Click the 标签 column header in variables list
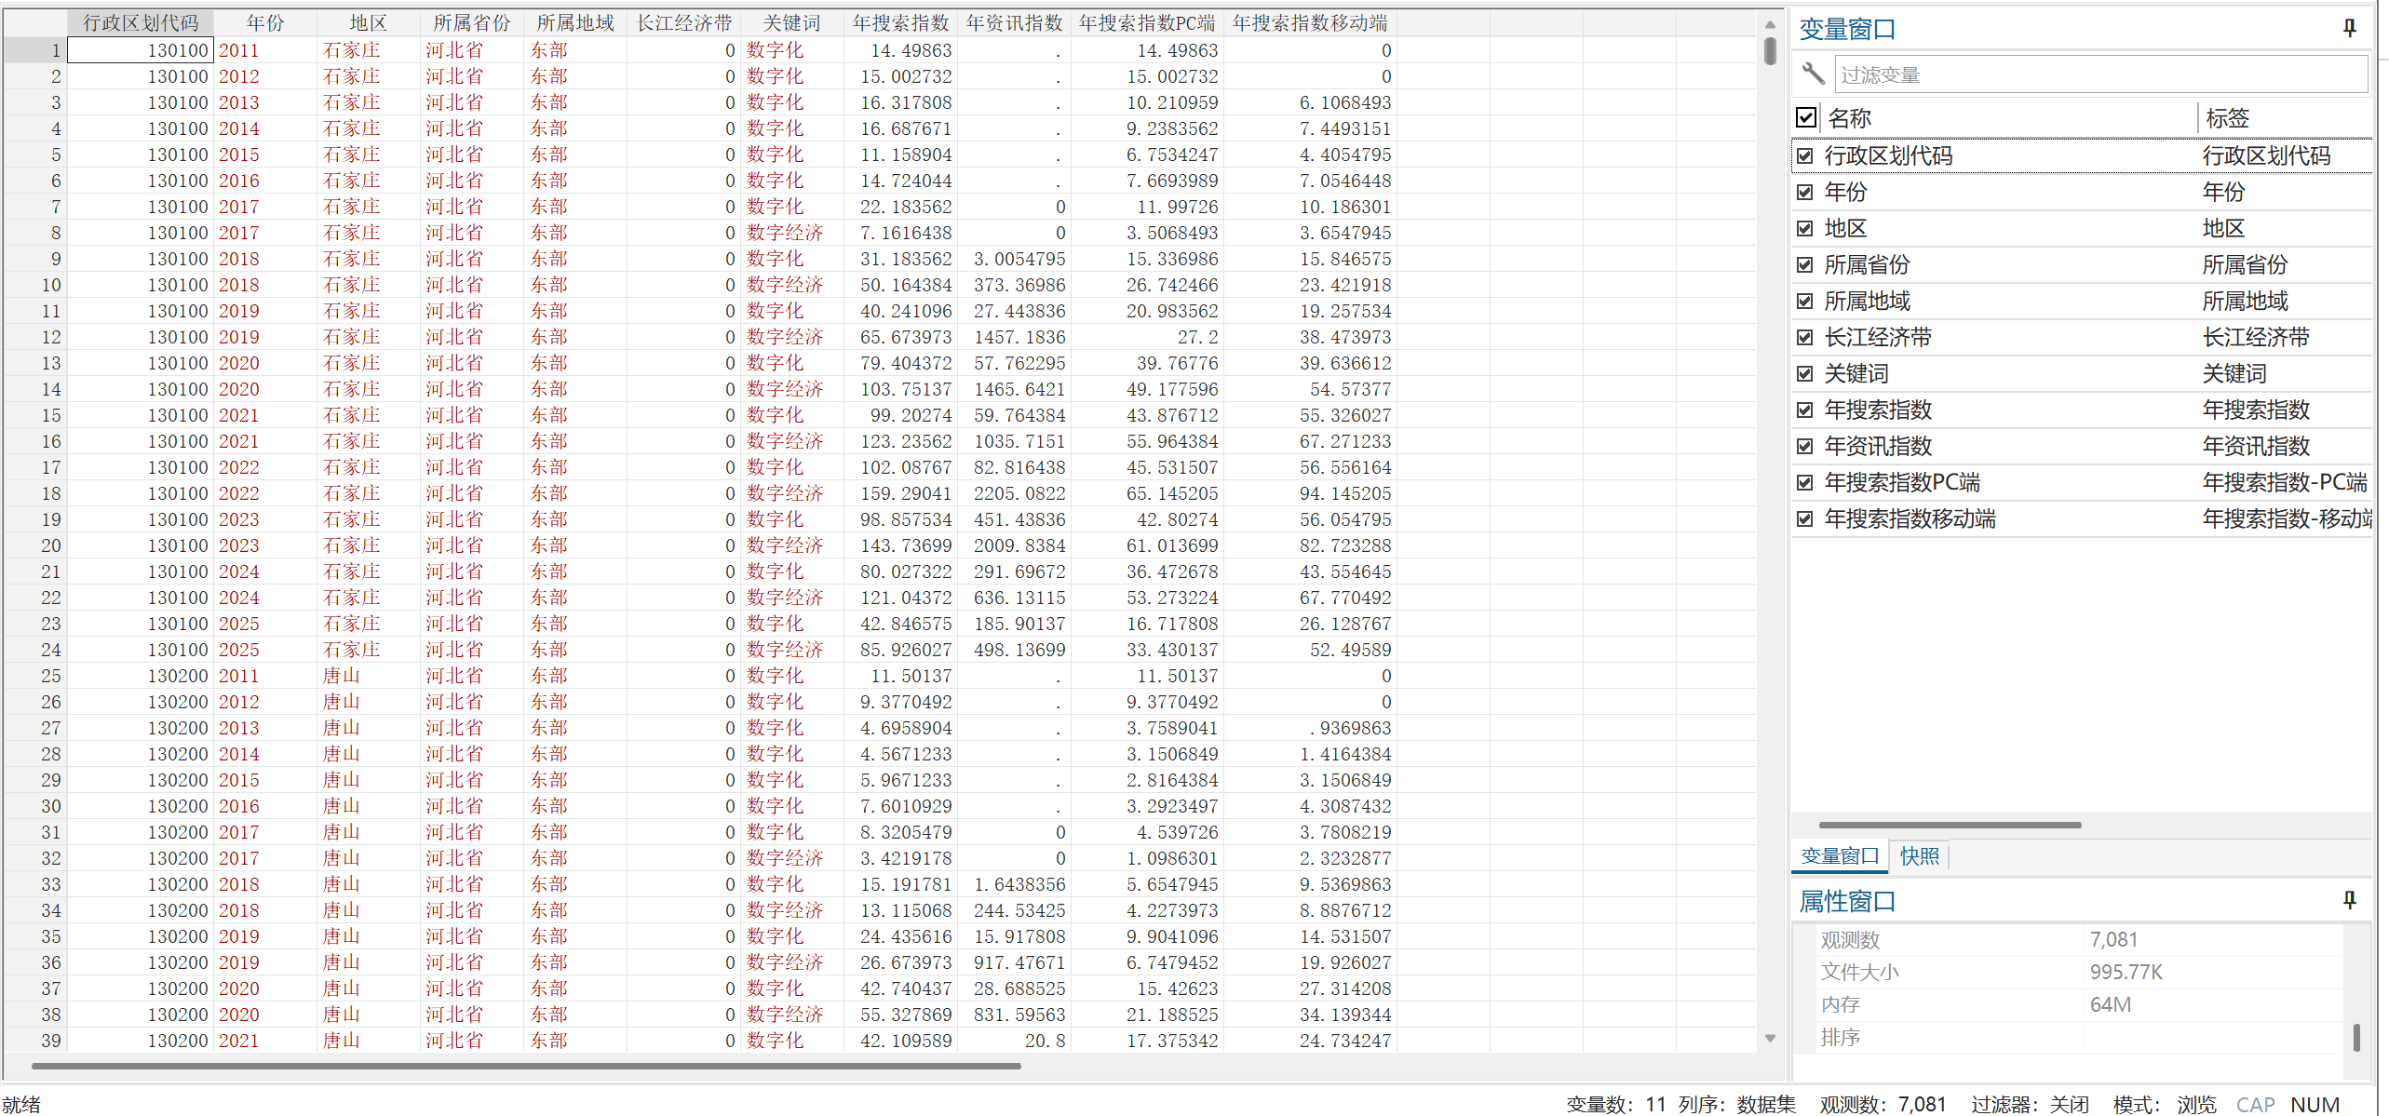 coord(2227,118)
